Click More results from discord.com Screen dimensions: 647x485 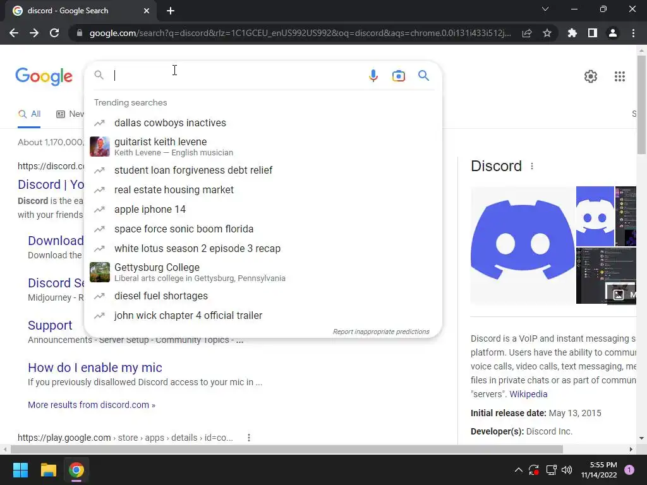(x=92, y=405)
